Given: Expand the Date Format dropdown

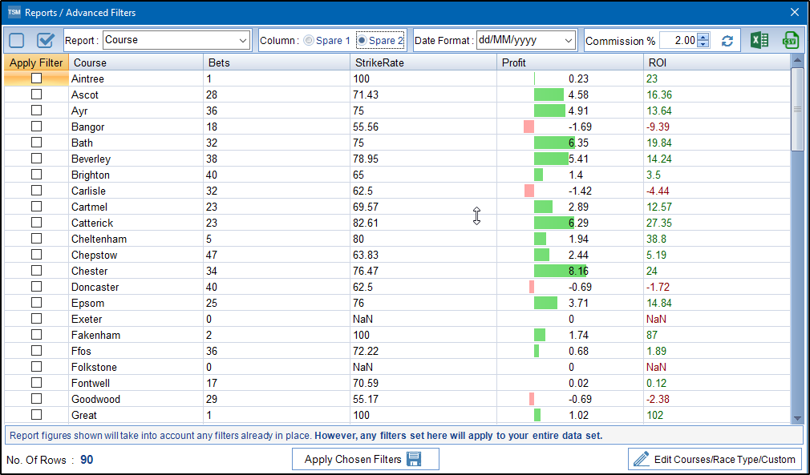Looking at the screenshot, I should click(569, 40).
